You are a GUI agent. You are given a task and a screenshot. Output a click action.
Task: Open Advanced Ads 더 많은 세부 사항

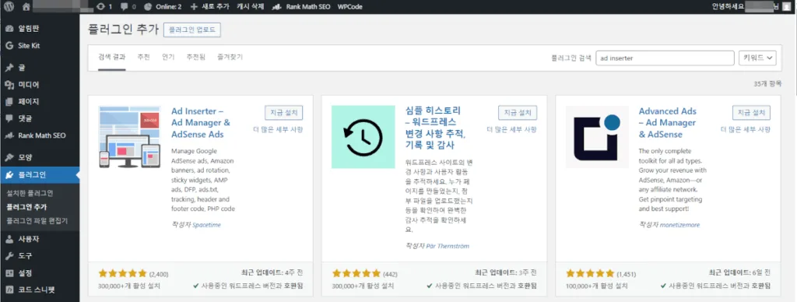pos(746,129)
